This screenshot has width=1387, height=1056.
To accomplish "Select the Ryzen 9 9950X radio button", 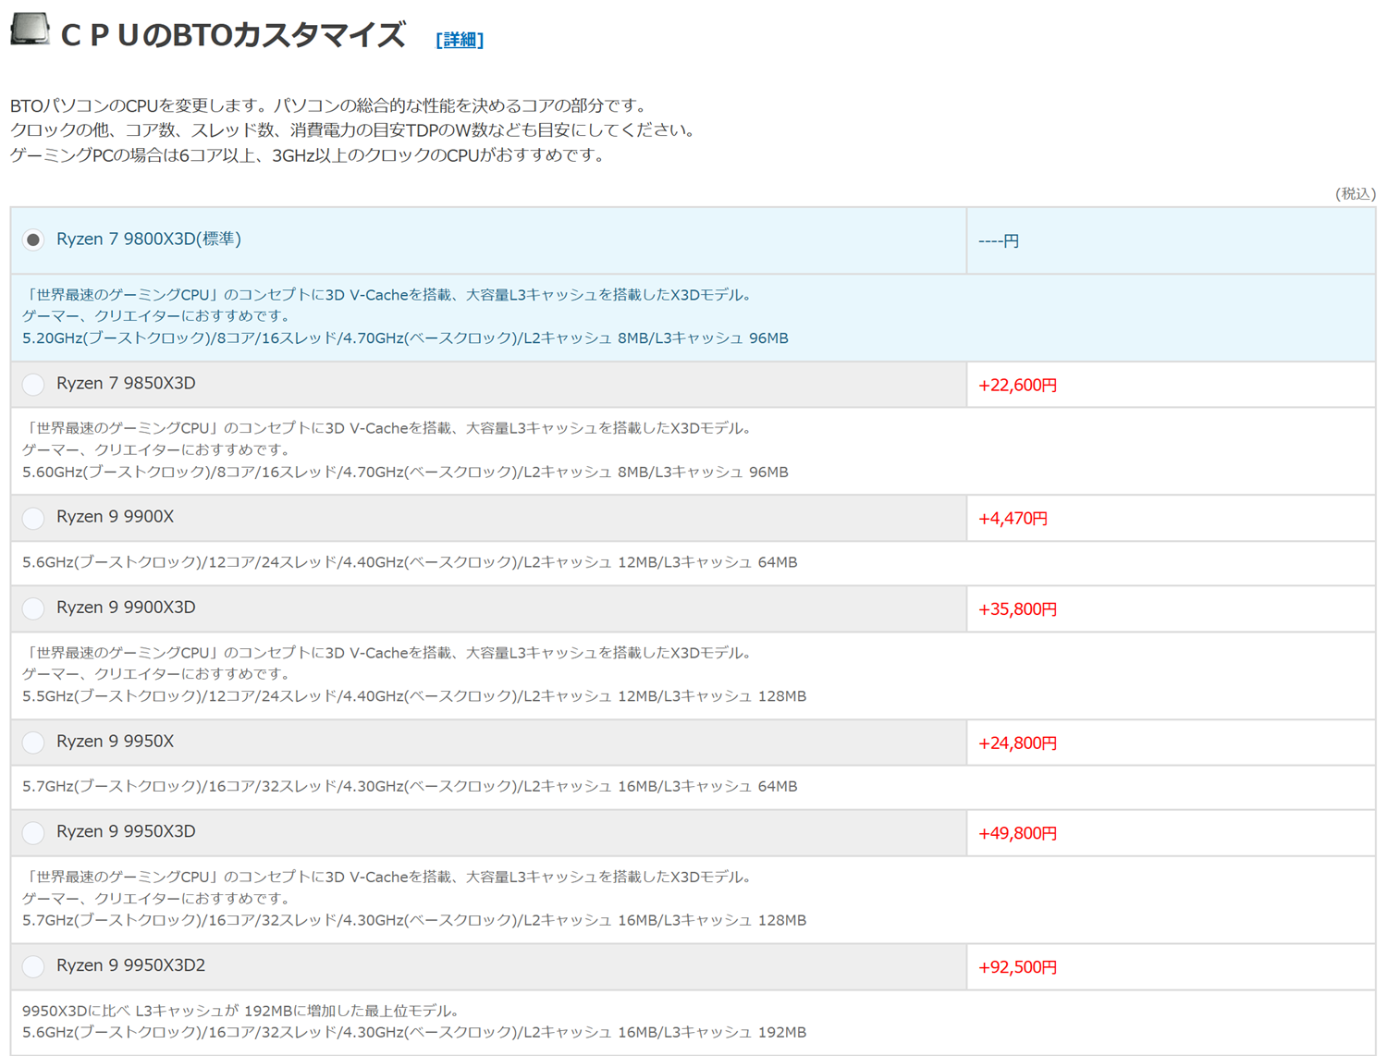I will [x=33, y=743].
